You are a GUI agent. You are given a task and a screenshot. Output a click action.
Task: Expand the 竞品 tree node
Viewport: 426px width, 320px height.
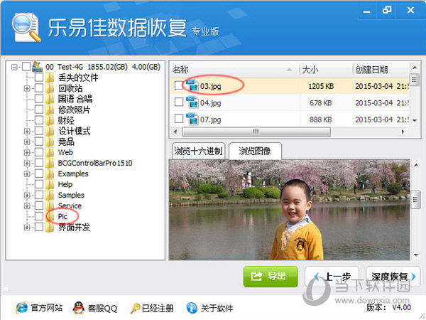[27, 142]
